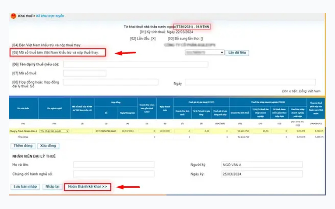This screenshot has width=335, height=209.
Task: Open the Thu nhập bản quyền dropdown
Action: (x=54, y=131)
